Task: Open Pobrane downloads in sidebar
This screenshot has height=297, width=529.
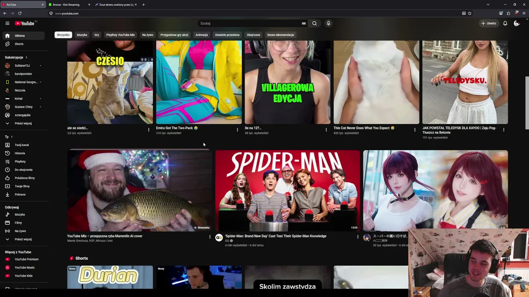Action: pyautogui.click(x=24, y=195)
